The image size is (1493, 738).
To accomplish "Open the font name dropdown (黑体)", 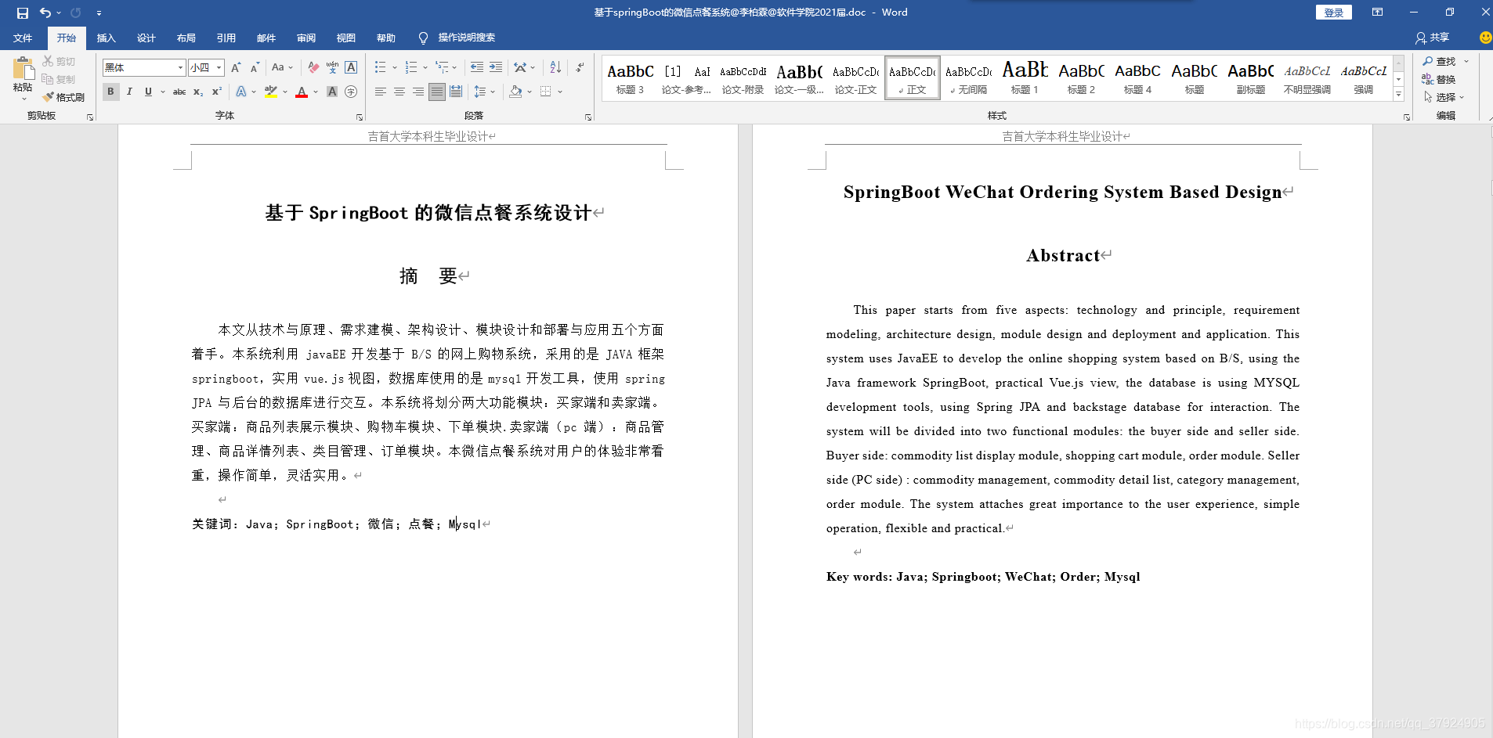I will pos(180,67).
